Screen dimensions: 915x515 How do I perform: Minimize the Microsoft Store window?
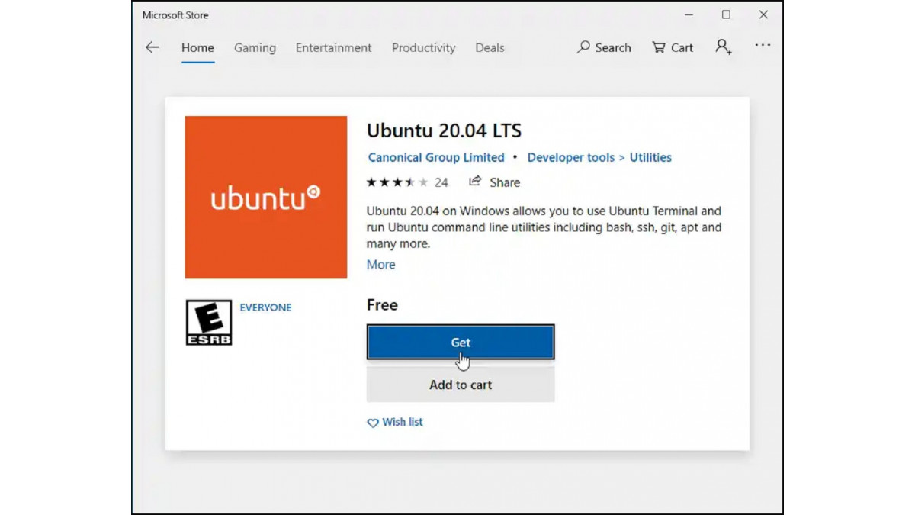tap(689, 15)
